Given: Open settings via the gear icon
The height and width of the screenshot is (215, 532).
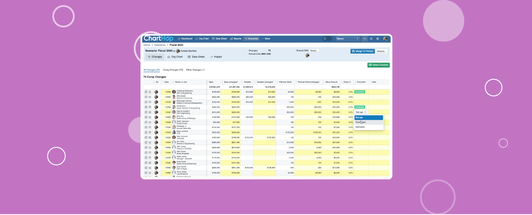Looking at the screenshot, I should click(x=371, y=39).
